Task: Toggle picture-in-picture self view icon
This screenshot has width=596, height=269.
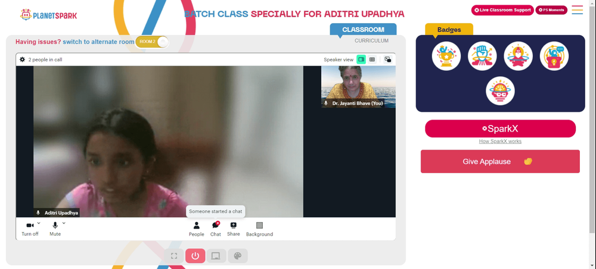Action: [388, 59]
